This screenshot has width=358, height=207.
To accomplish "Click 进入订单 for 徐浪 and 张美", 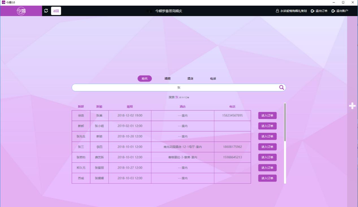I will pyautogui.click(x=267, y=115).
